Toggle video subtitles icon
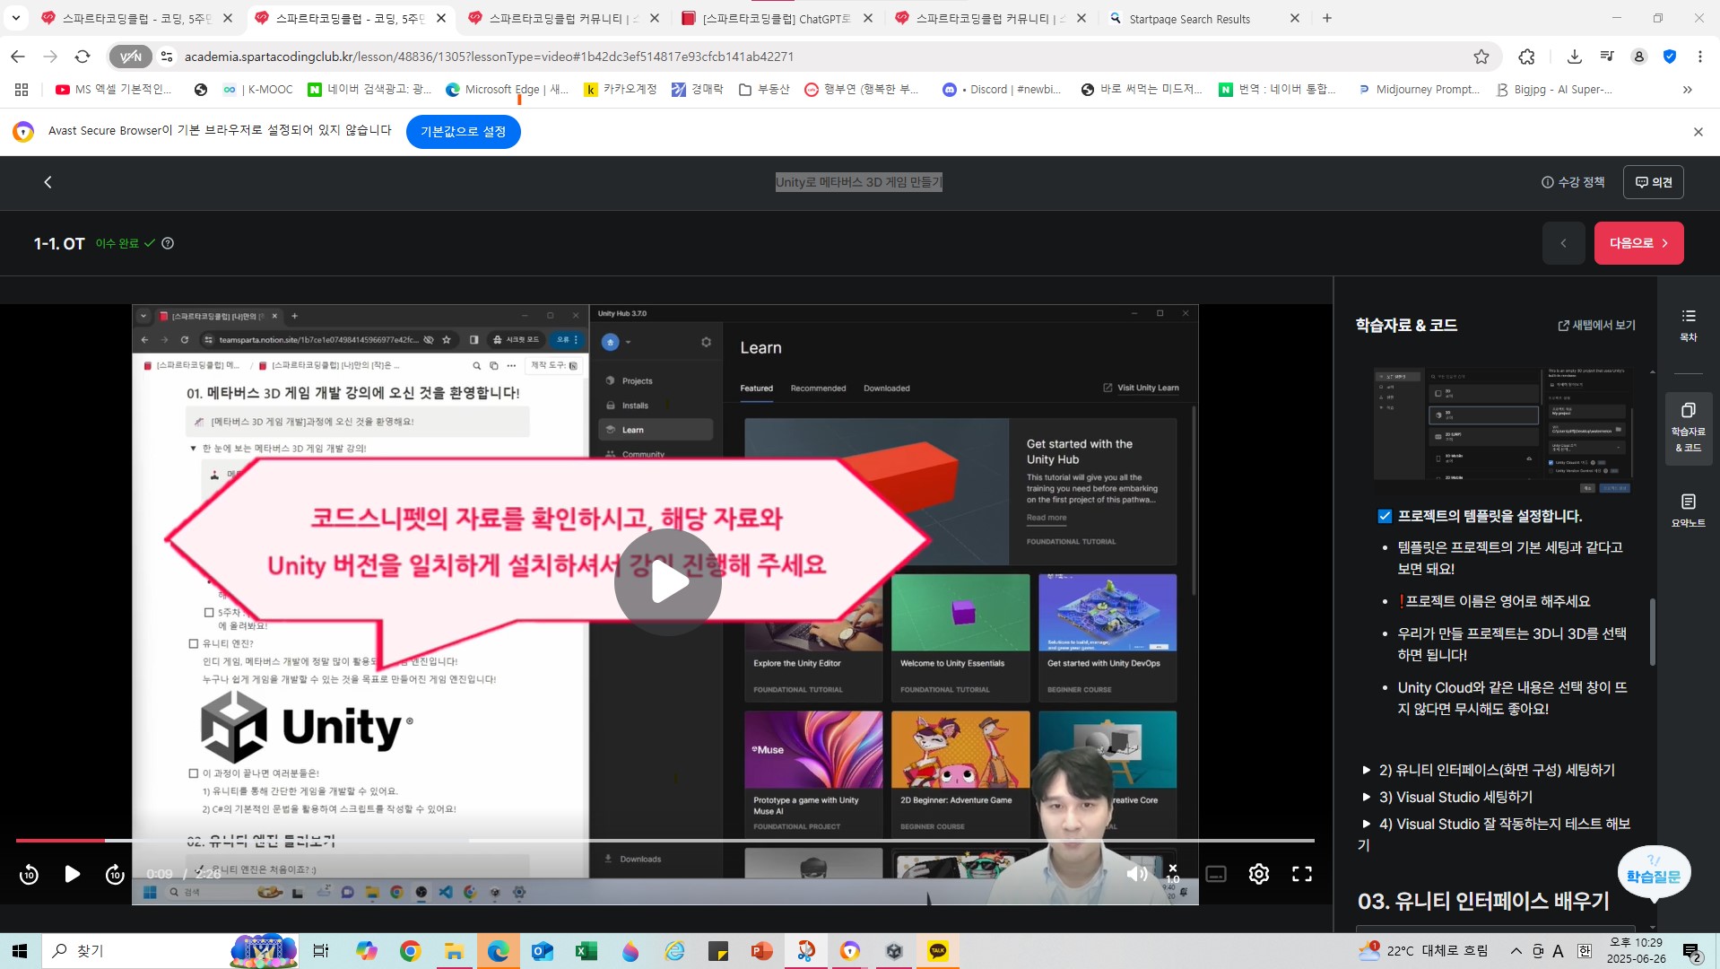This screenshot has height=969, width=1720. point(1216,874)
